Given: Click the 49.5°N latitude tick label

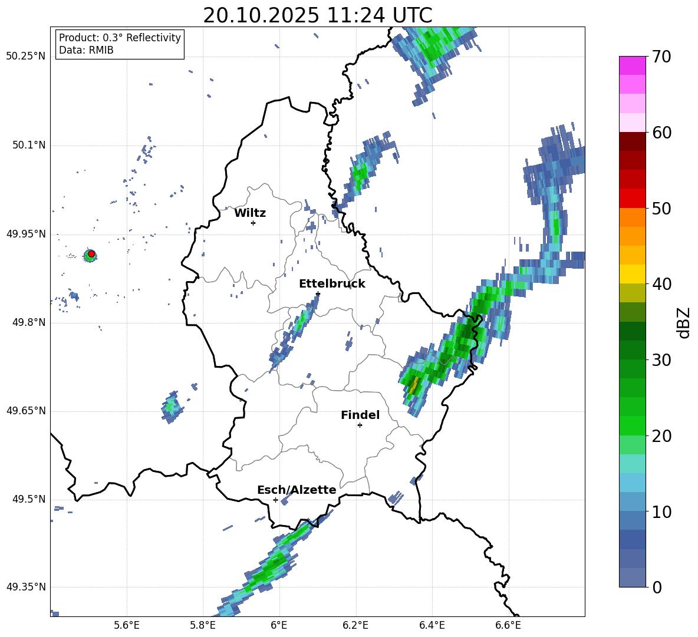Looking at the screenshot, I should tap(29, 500).
